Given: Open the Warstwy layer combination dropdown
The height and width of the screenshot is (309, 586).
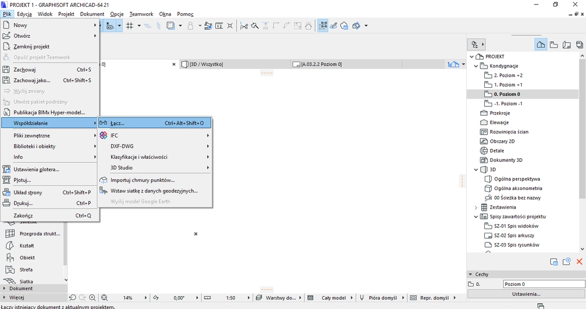Looking at the screenshot, I should pos(300,298).
